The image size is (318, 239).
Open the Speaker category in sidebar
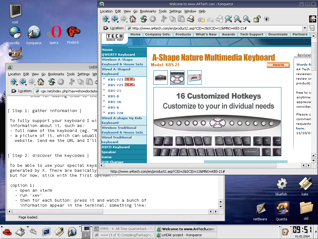[109, 152]
